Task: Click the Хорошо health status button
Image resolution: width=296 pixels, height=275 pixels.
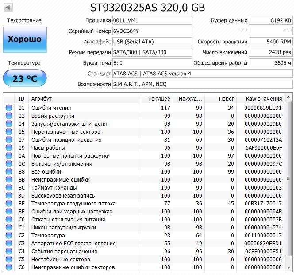Action: point(25,40)
